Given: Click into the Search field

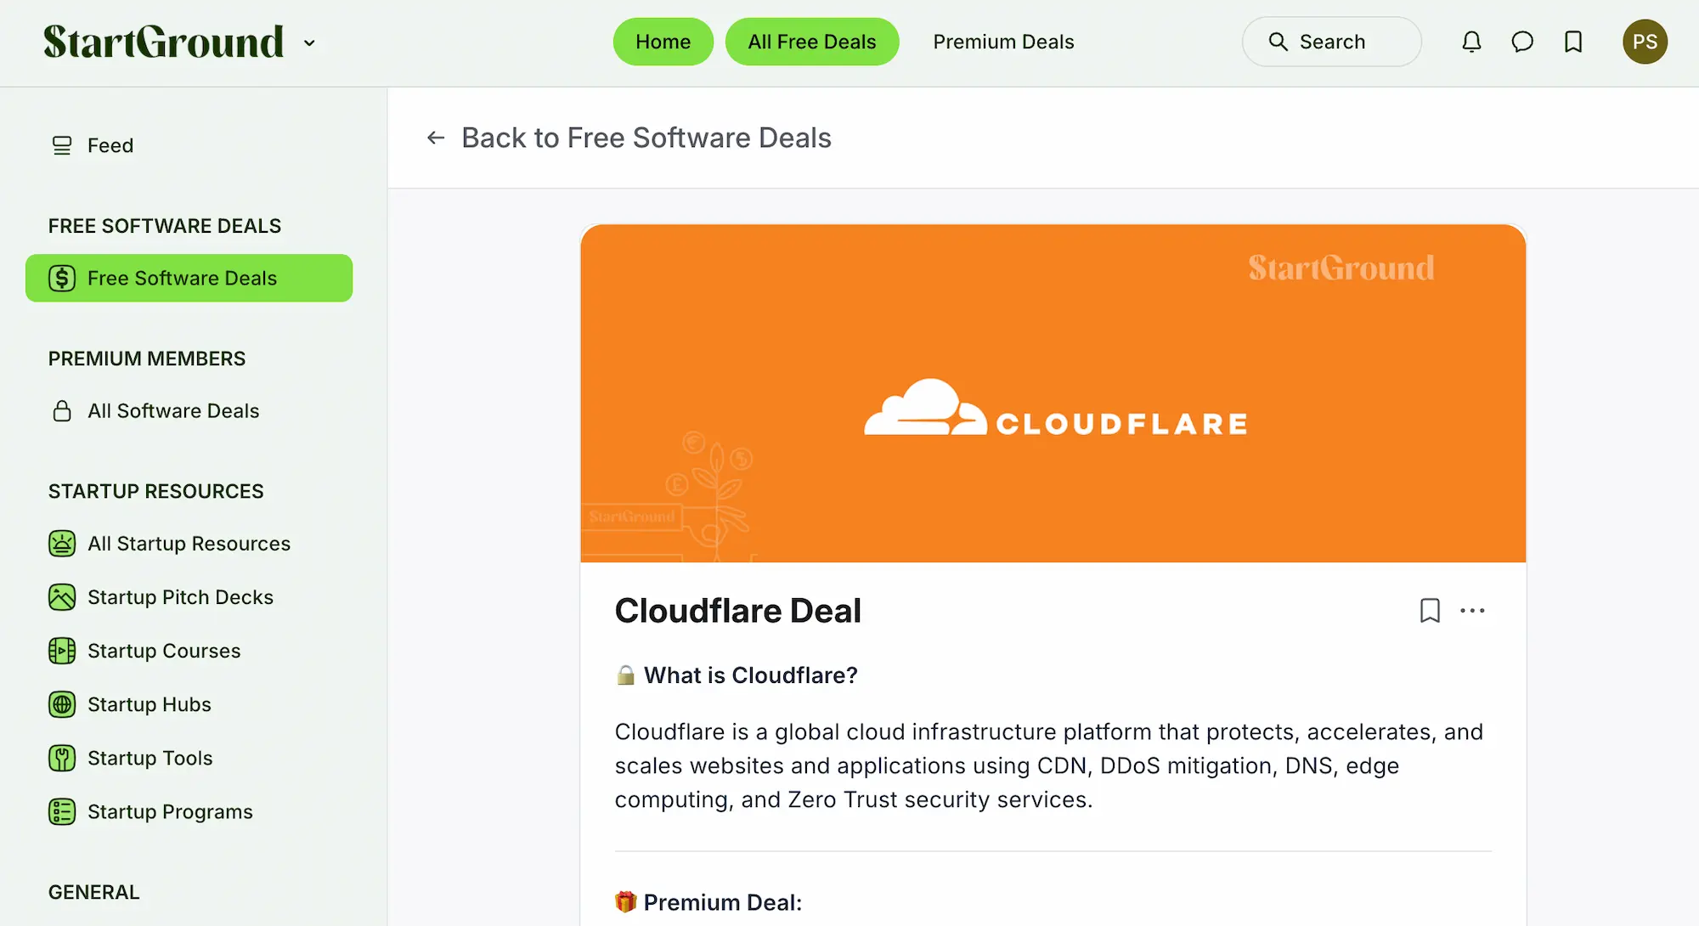Looking at the screenshot, I should pyautogui.click(x=1331, y=42).
